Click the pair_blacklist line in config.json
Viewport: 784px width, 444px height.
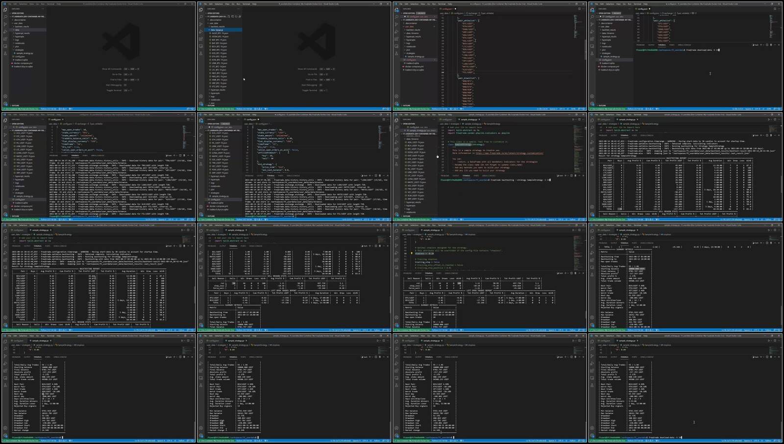[x=465, y=78]
